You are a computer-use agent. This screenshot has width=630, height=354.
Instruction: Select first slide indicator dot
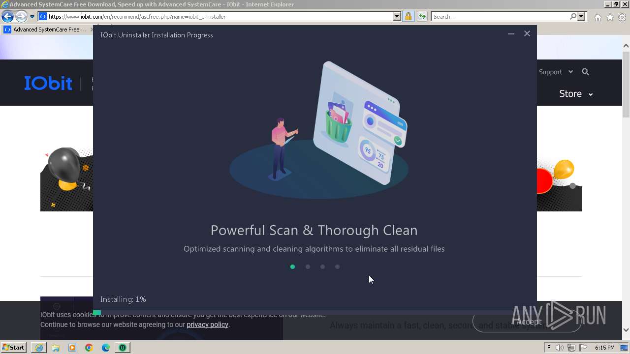[x=292, y=266]
